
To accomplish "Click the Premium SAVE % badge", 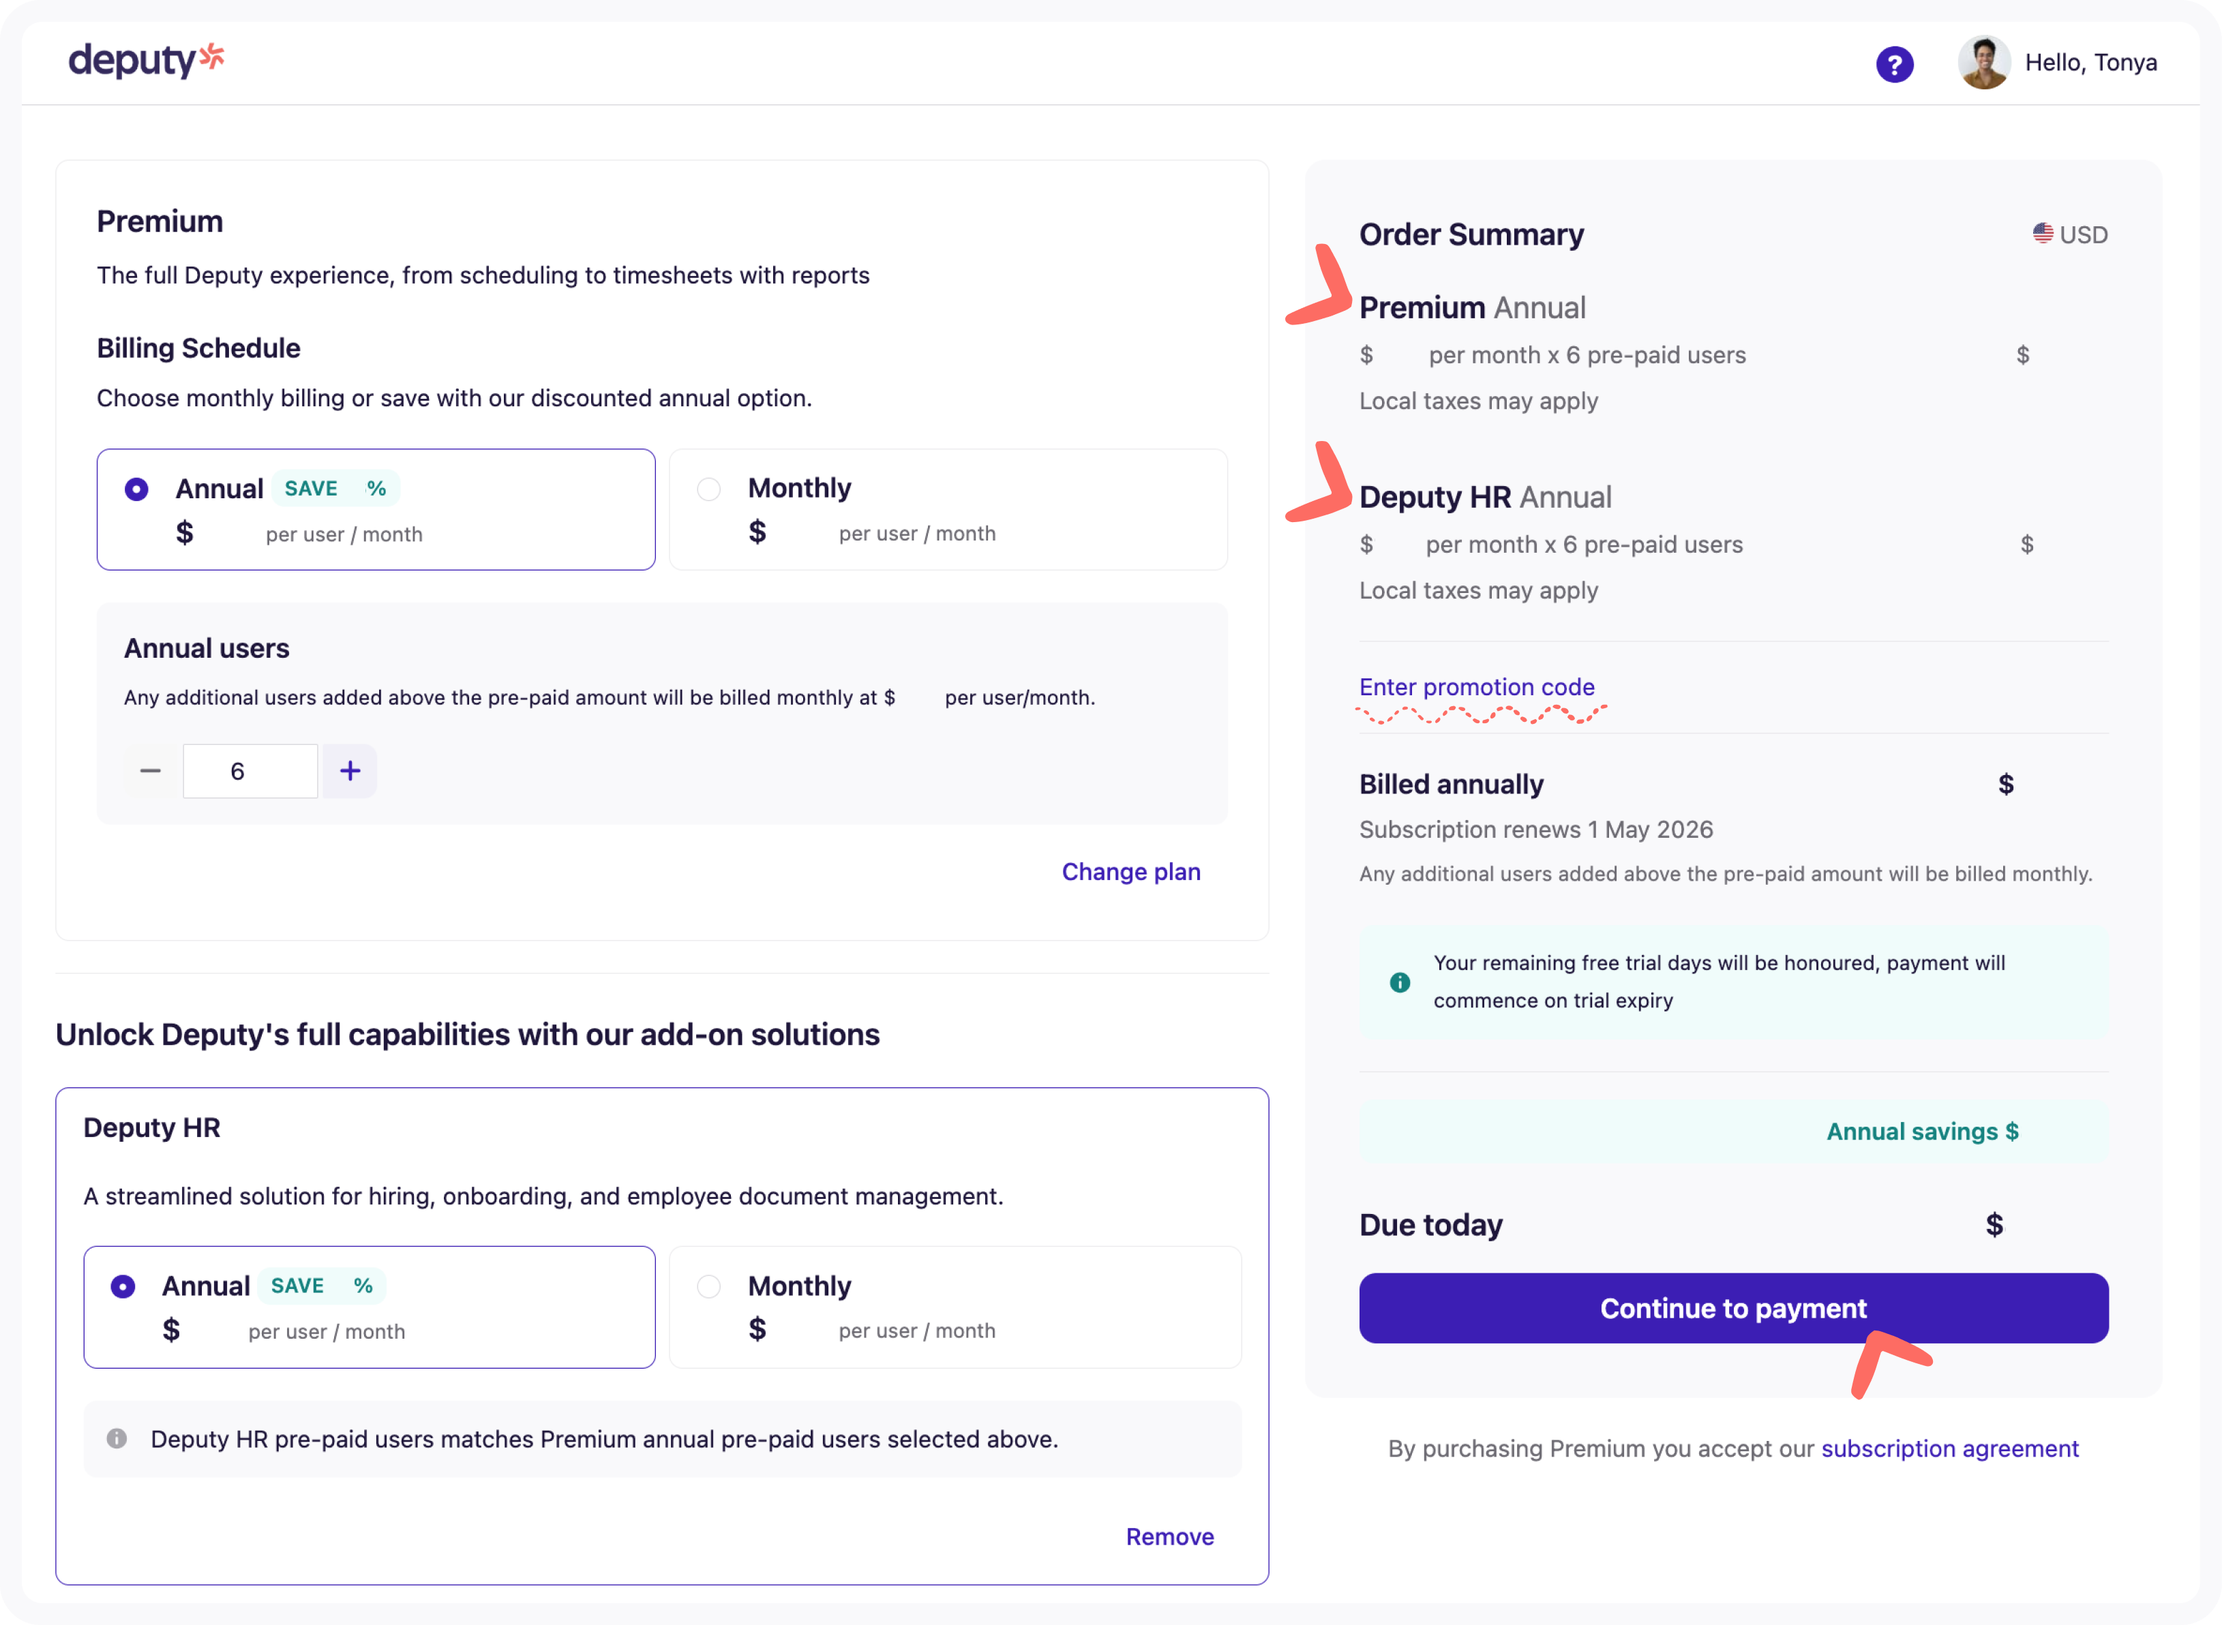I will (335, 488).
